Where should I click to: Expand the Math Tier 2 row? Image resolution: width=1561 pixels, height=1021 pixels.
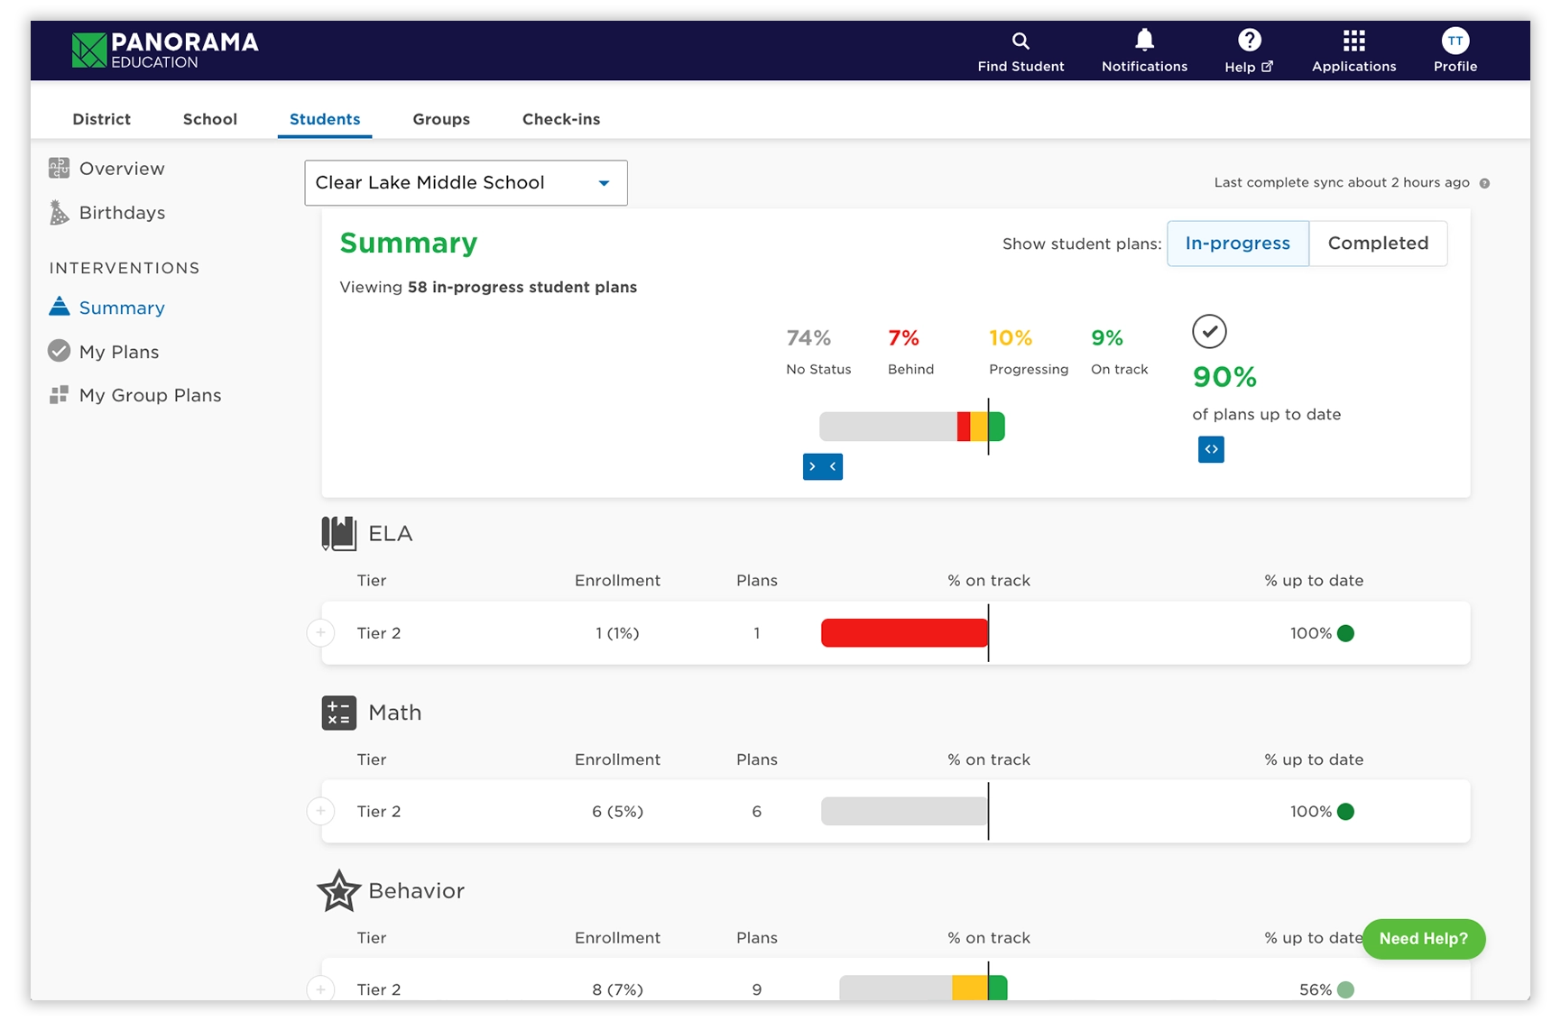coord(320,812)
